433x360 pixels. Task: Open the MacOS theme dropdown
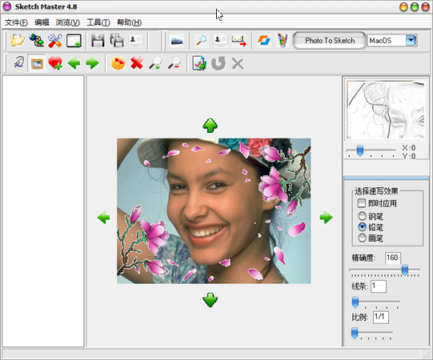[411, 40]
